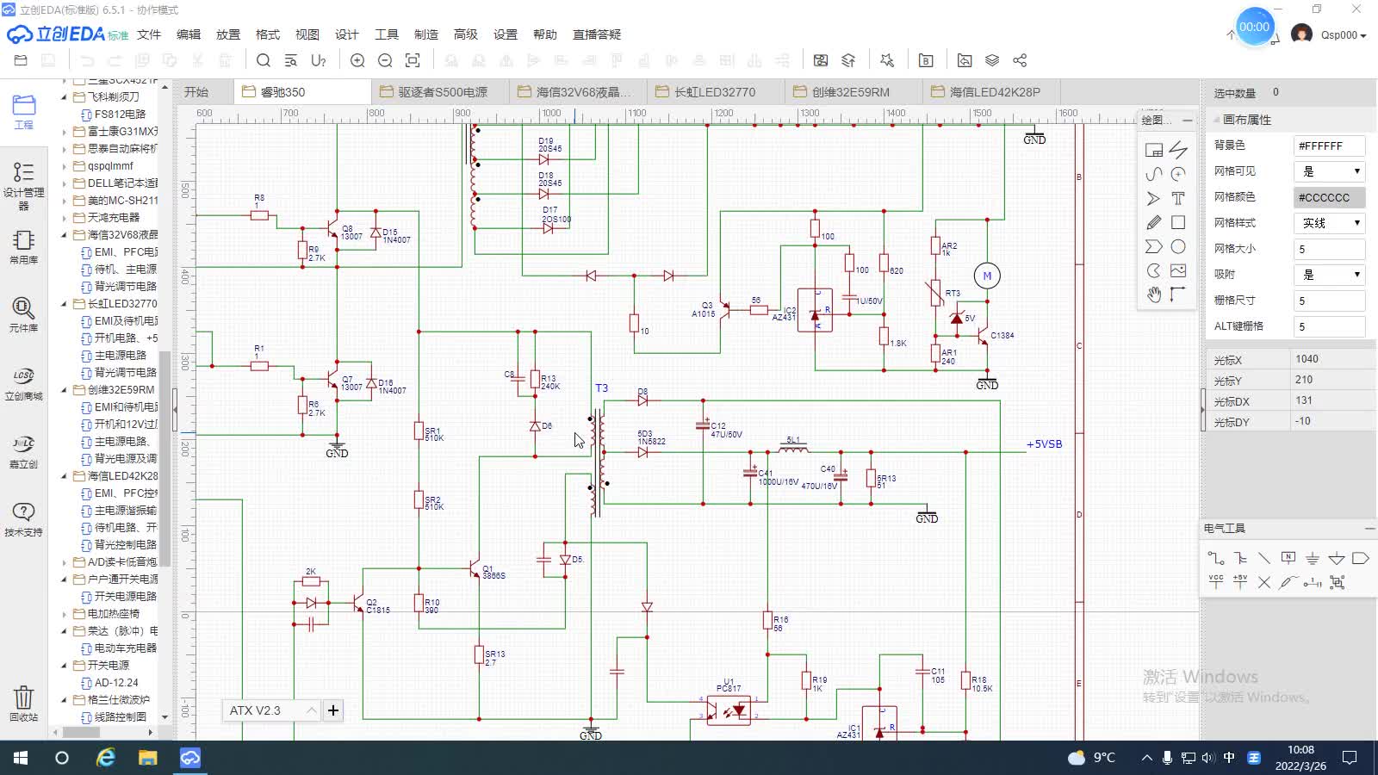Click the fit to window icon
Screen dimensions: 1378x775
(x=413, y=60)
